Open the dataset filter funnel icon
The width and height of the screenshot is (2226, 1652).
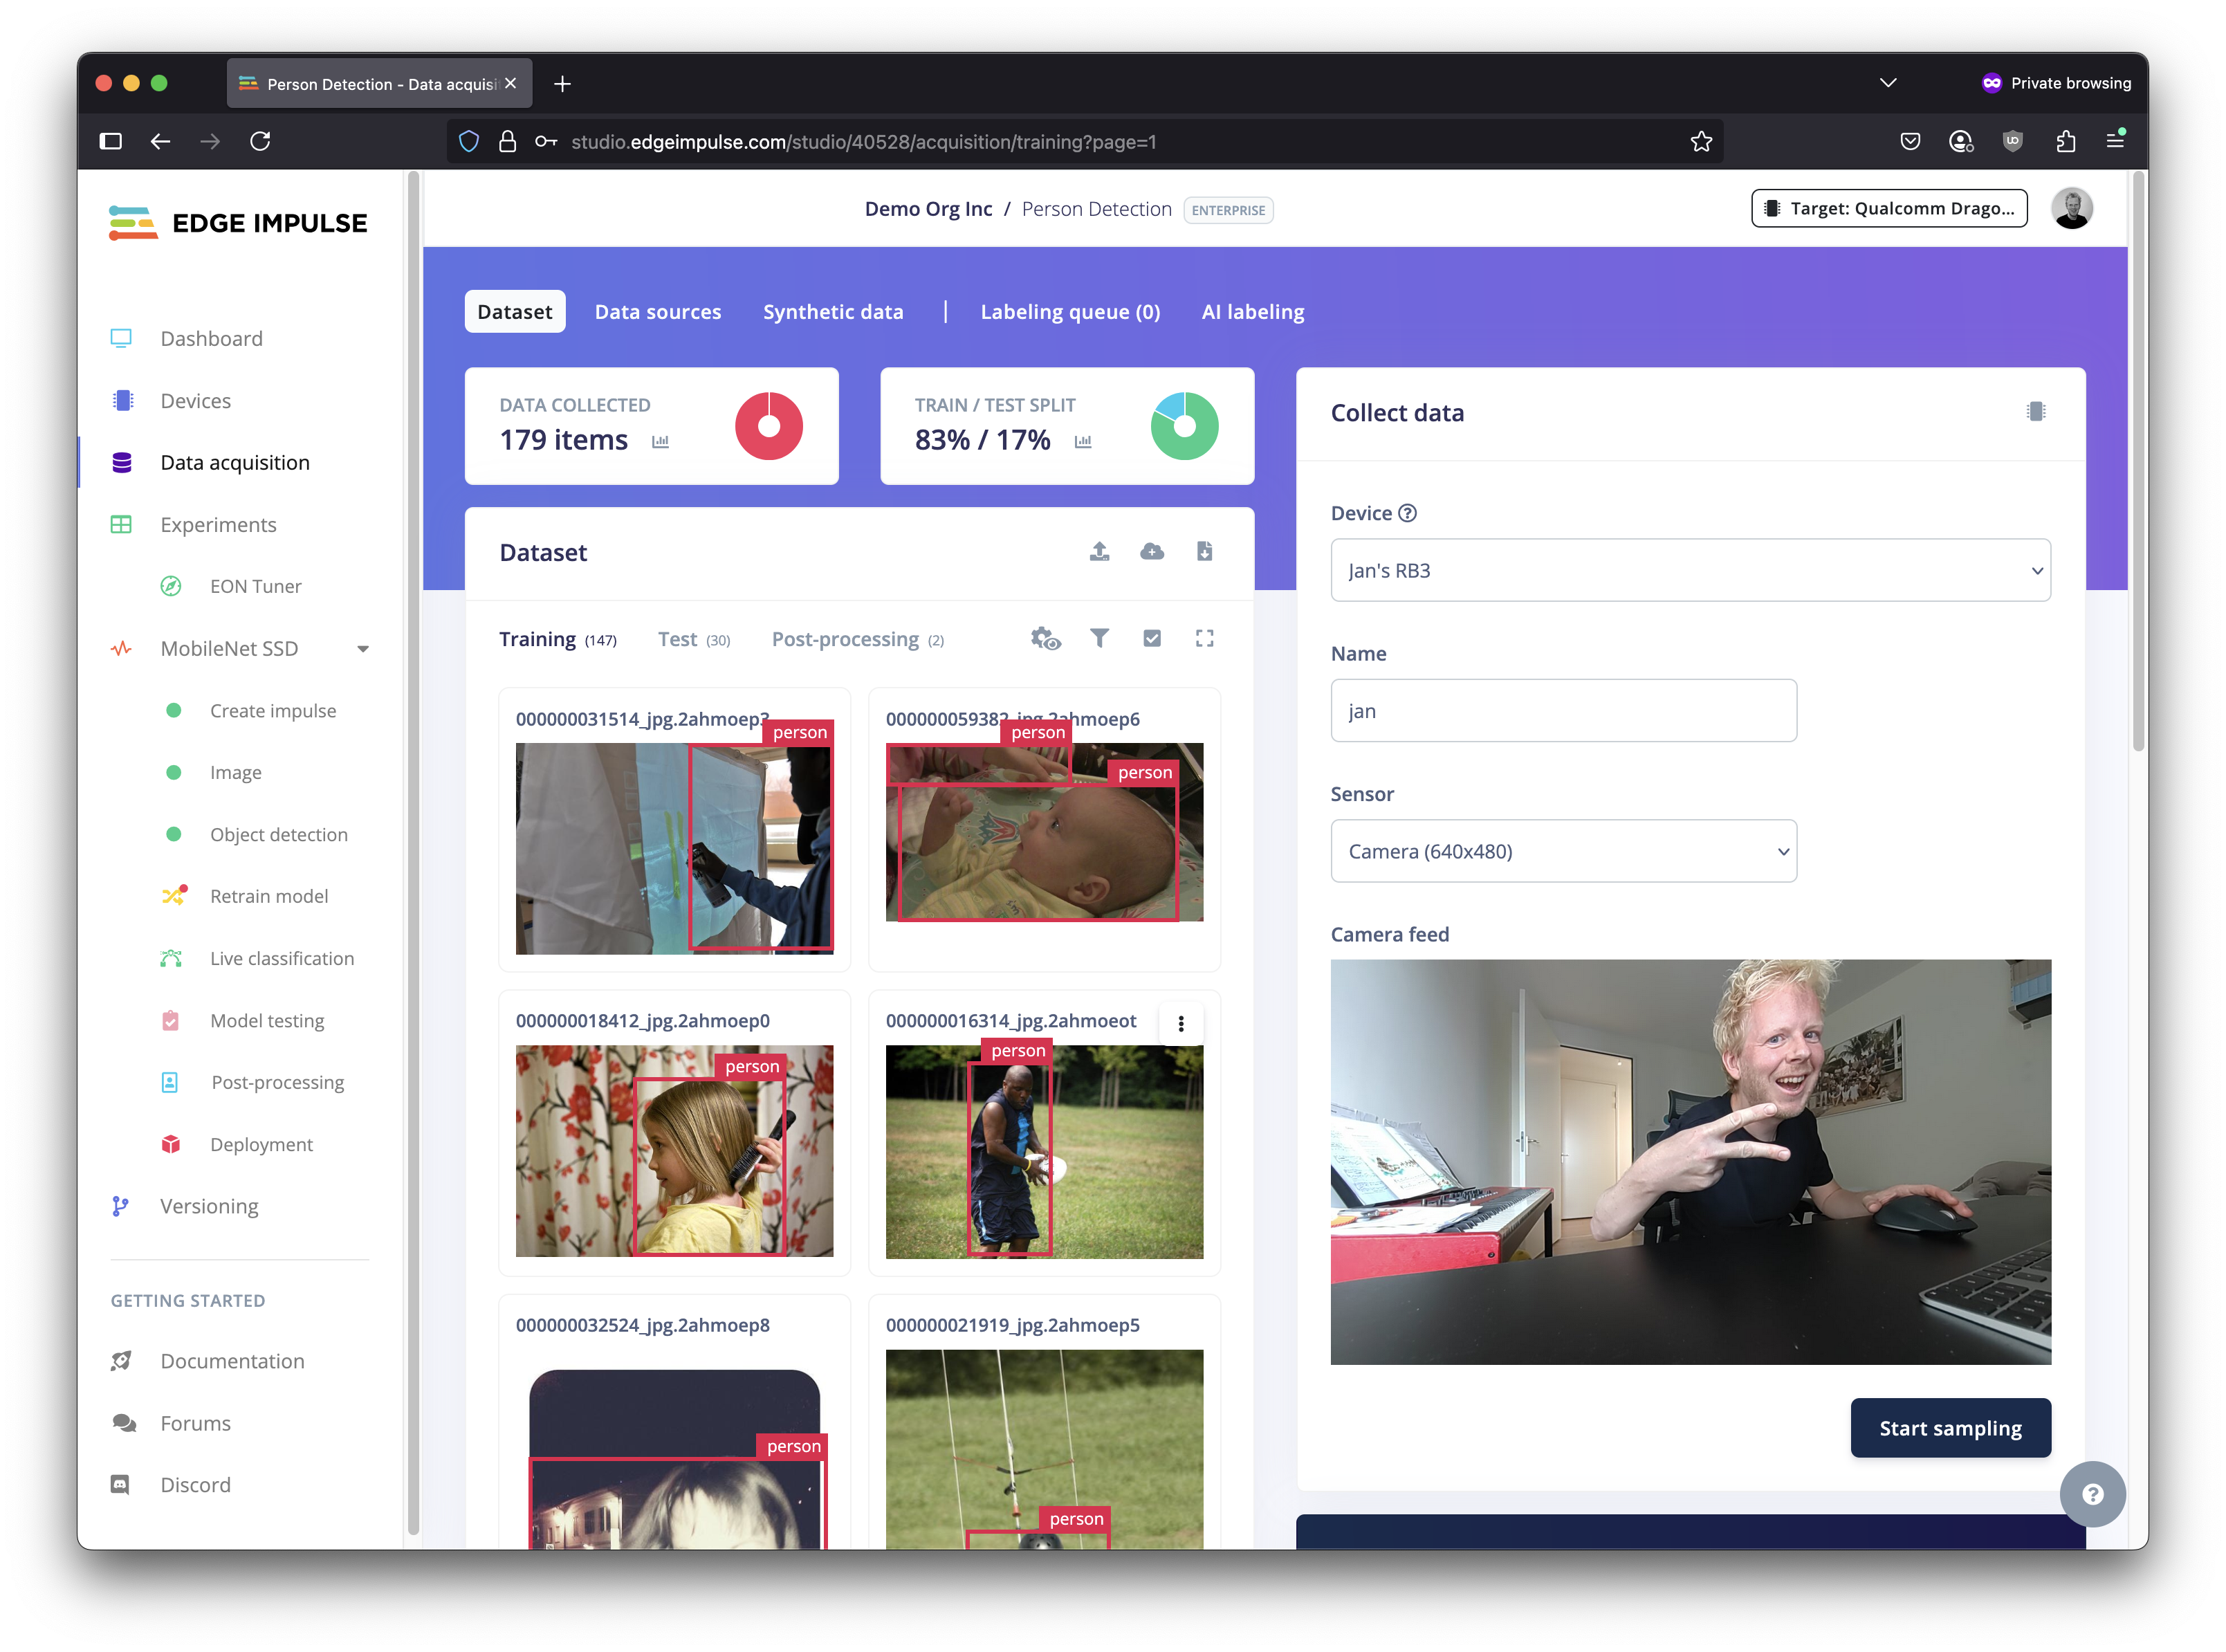point(1099,638)
